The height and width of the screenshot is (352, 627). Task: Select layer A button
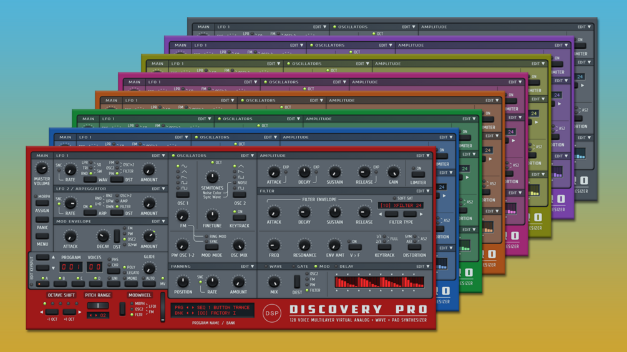(42, 283)
